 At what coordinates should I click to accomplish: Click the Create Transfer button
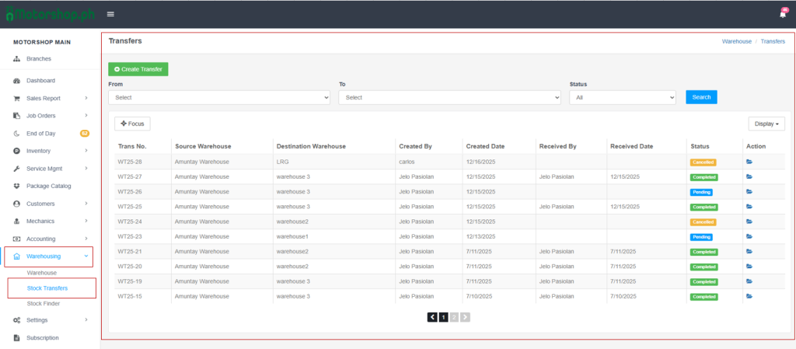click(138, 69)
